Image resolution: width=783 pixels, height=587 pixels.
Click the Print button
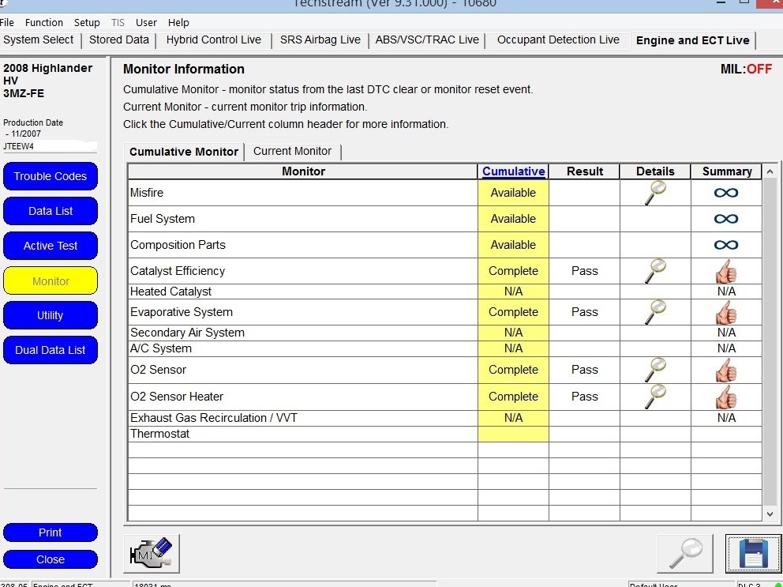(51, 532)
